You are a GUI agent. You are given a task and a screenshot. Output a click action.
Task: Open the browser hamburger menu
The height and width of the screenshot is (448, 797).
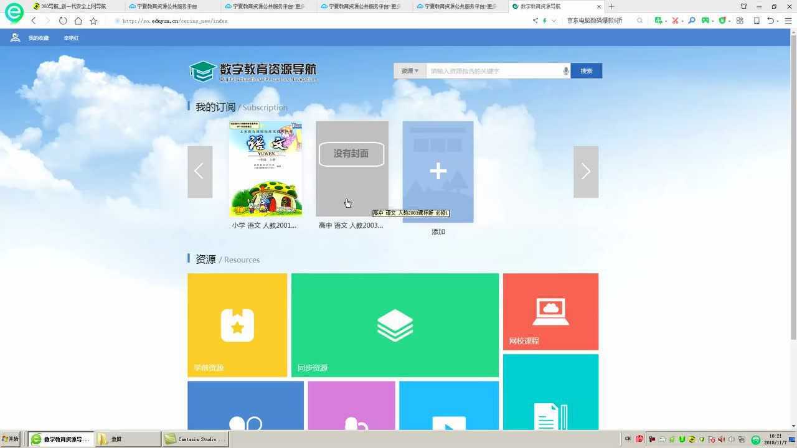(788, 21)
